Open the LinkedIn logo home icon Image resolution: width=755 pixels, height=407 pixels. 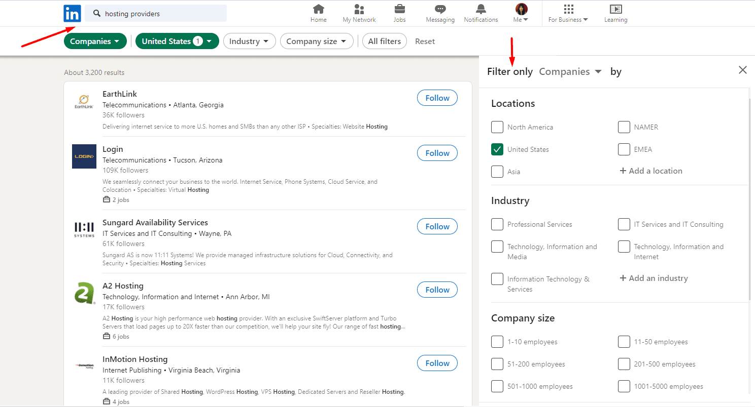(x=72, y=13)
